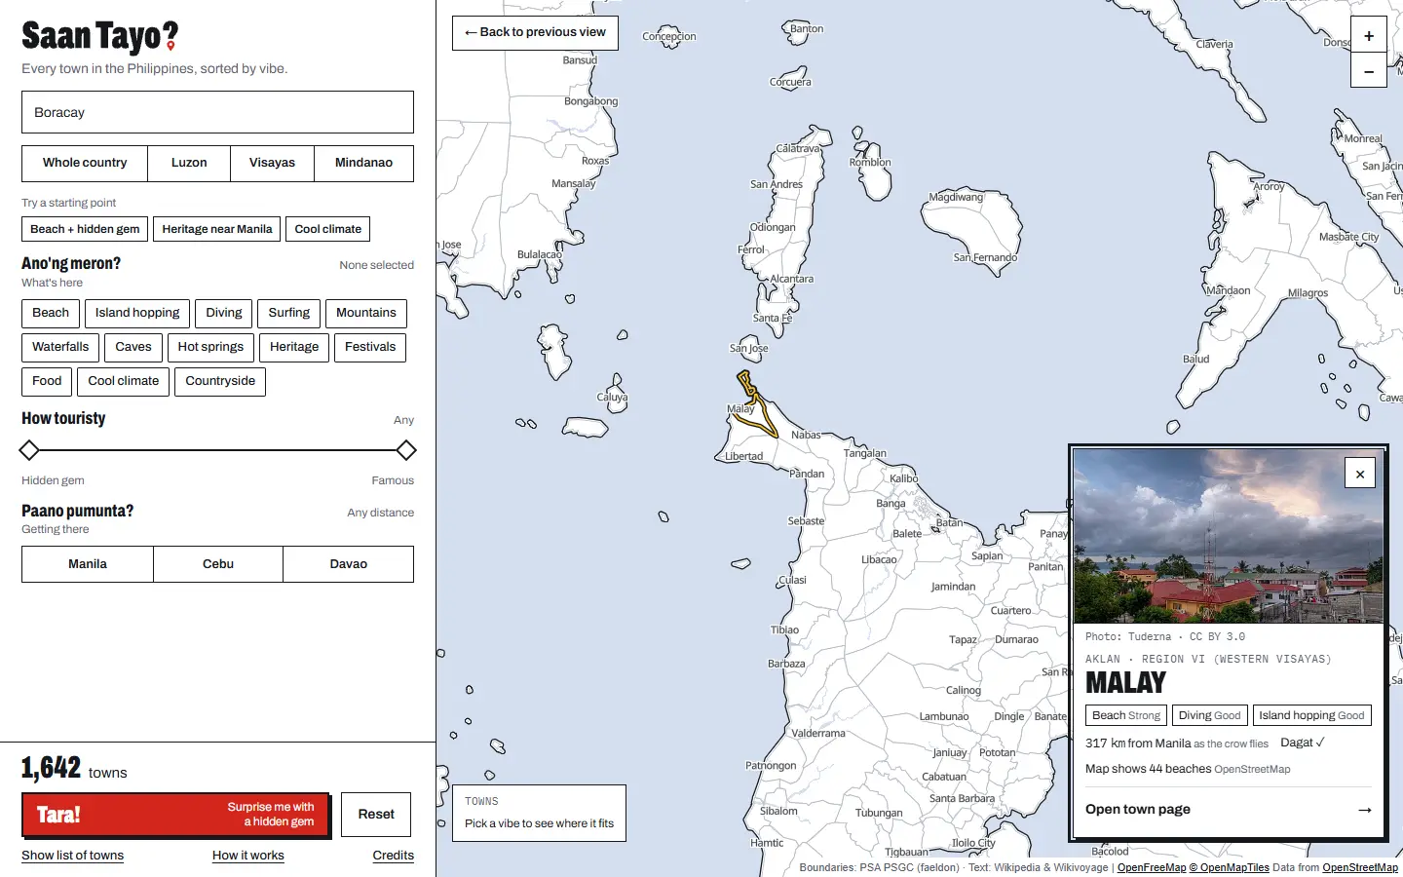The height and width of the screenshot is (877, 1403).
Task: Click the Kalibo label on the map
Action: click(904, 478)
